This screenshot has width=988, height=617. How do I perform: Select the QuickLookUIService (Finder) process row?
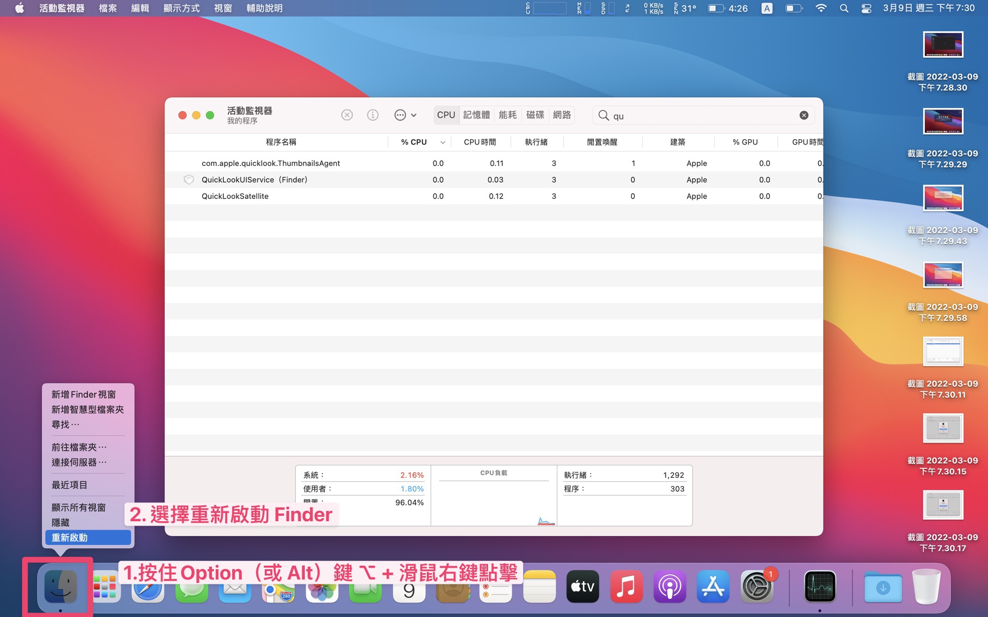click(494, 180)
